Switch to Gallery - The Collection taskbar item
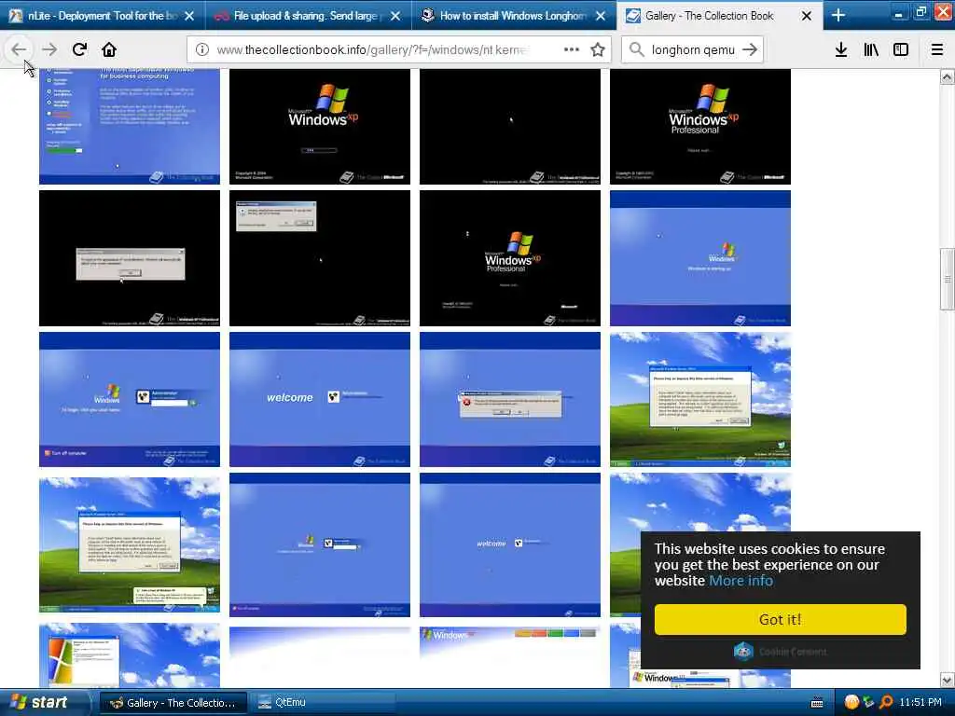The width and height of the screenshot is (955, 716). (x=173, y=703)
